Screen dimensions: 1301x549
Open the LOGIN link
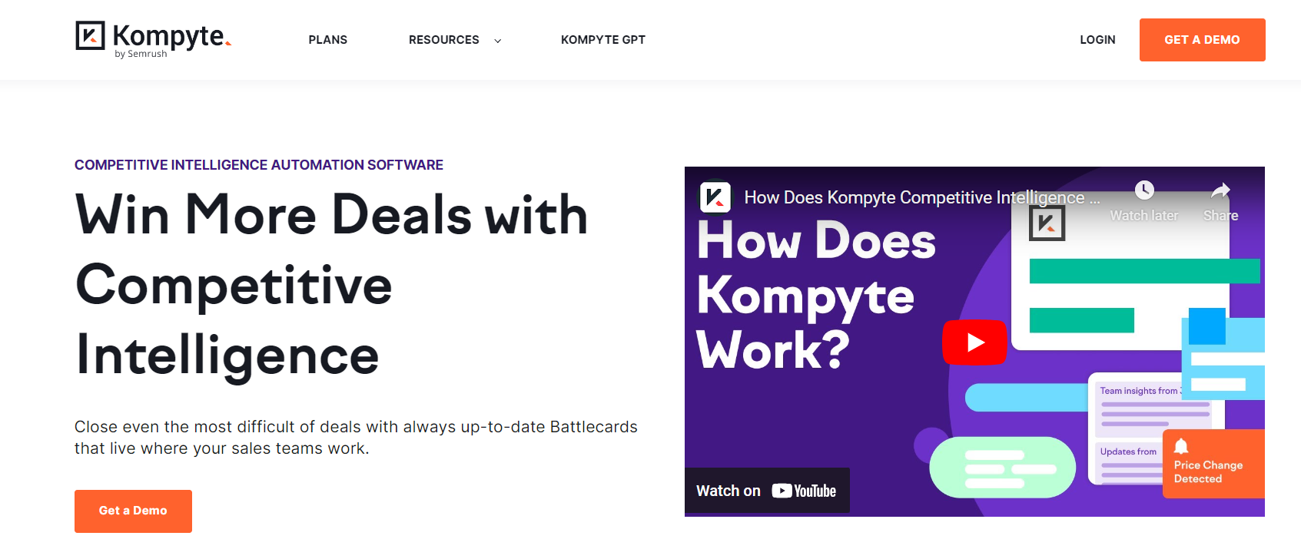[x=1097, y=39]
